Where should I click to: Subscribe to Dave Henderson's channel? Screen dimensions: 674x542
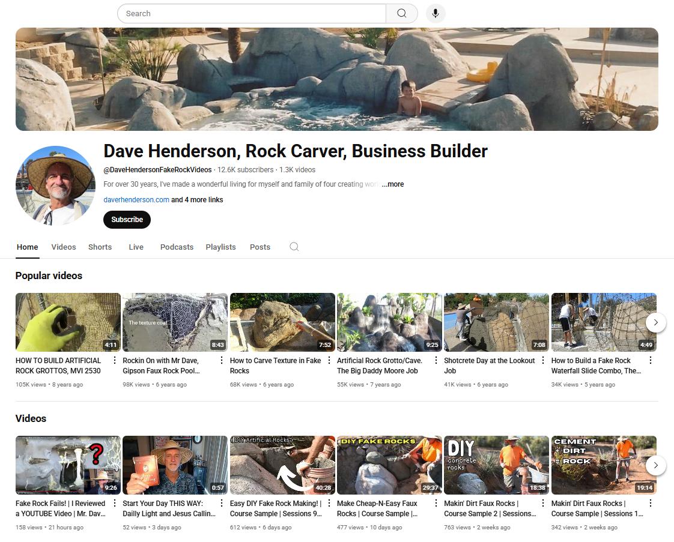[127, 220]
